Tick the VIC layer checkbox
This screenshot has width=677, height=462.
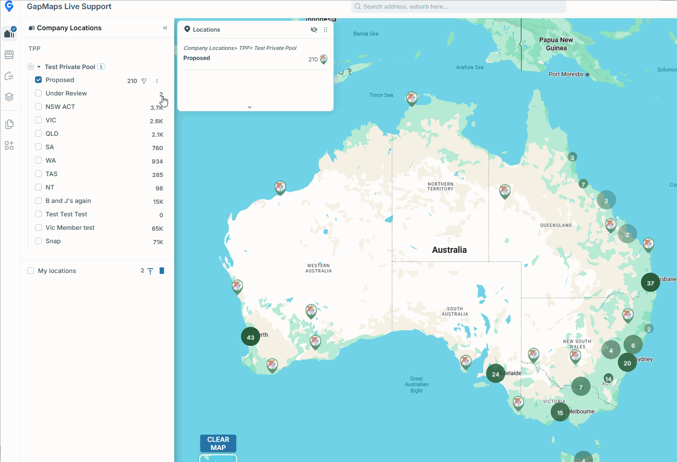tap(38, 120)
